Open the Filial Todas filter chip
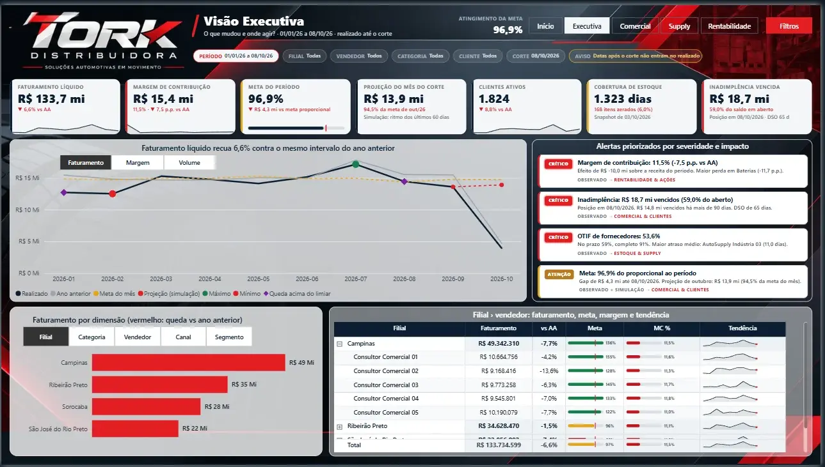This screenshot has width=825, height=467. point(304,56)
